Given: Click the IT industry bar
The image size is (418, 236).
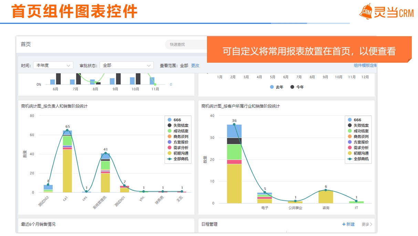Looking at the screenshot, I should (x=356, y=202).
